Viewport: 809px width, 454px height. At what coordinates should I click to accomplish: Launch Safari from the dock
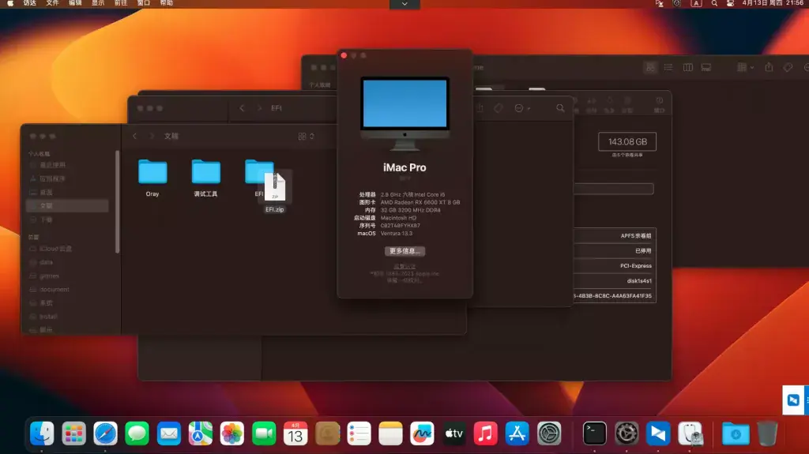(x=105, y=433)
